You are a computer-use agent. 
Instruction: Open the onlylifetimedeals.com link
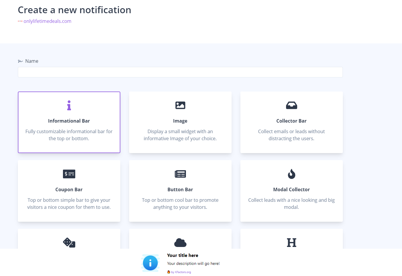coord(47,21)
